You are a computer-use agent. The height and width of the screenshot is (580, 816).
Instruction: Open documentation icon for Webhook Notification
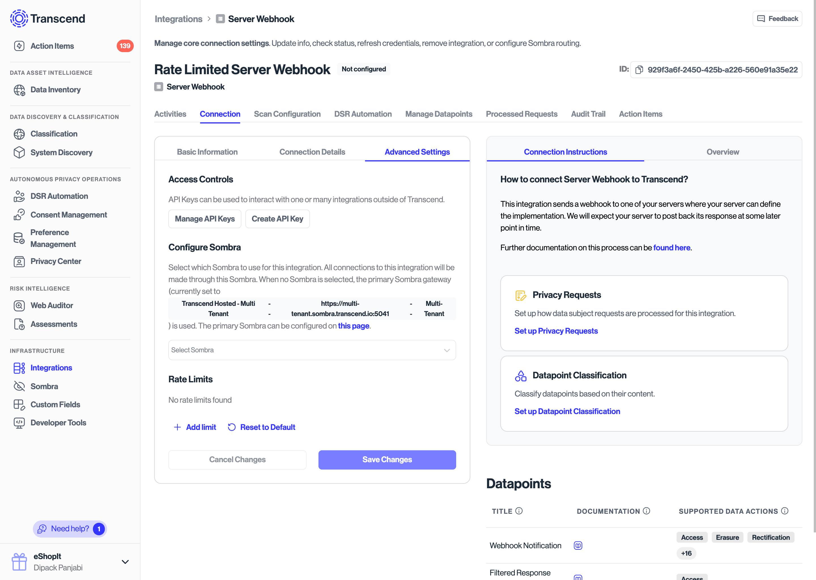tap(578, 545)
